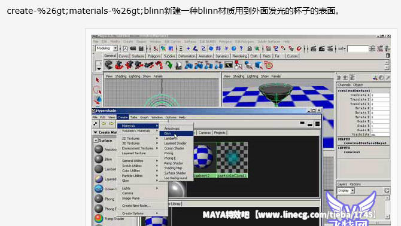Select the particleCloud1 material swatch
Image resolution: width=401 pixels, height=226 pixels.
232,160
